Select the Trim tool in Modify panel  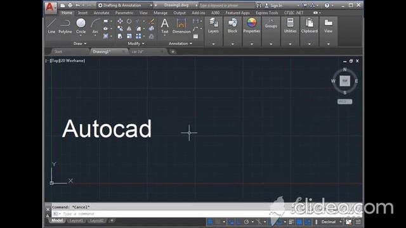[x=138, y=21]
